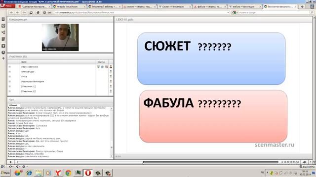Add sidebar panel with plus icon
Viewport: 316px width, 177px height.
click(3, 59)
